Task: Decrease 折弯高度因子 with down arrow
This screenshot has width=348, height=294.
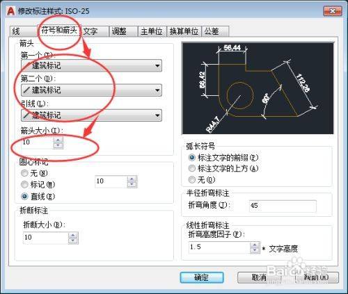Action: [x=255, y=250]
